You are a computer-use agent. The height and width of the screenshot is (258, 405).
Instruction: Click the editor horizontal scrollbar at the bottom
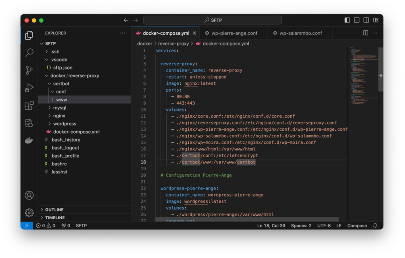247,219
